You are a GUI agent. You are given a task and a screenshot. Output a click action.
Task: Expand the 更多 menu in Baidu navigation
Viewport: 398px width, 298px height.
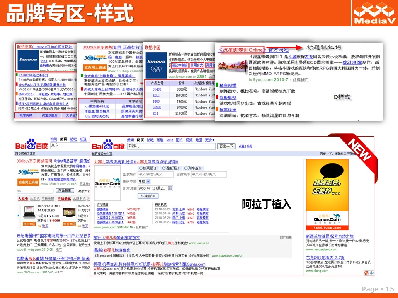pyautogui.click(x=210, y=140)
